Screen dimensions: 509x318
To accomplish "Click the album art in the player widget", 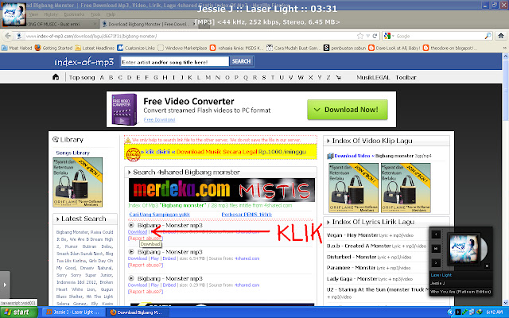I will point(463,249).
